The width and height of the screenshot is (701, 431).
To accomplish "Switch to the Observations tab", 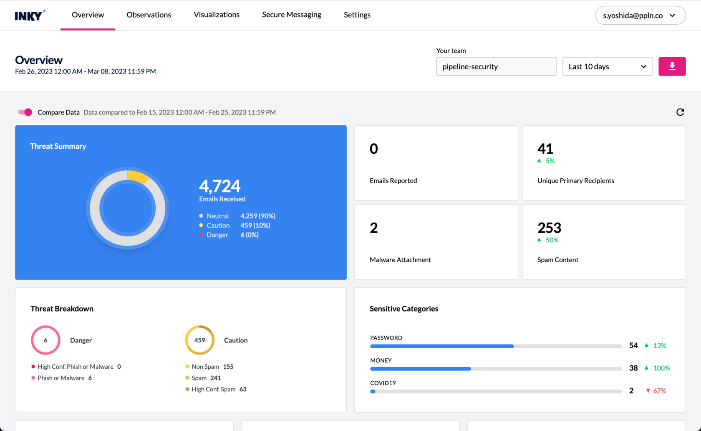I will tap(149, 15).
